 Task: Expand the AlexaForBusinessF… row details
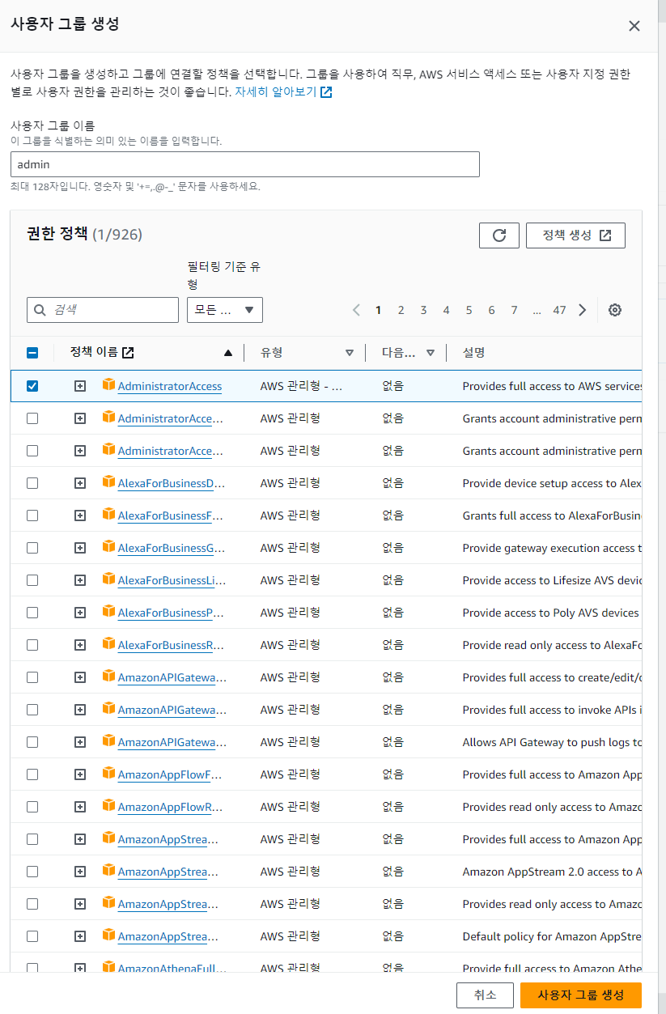coord(79,515)
